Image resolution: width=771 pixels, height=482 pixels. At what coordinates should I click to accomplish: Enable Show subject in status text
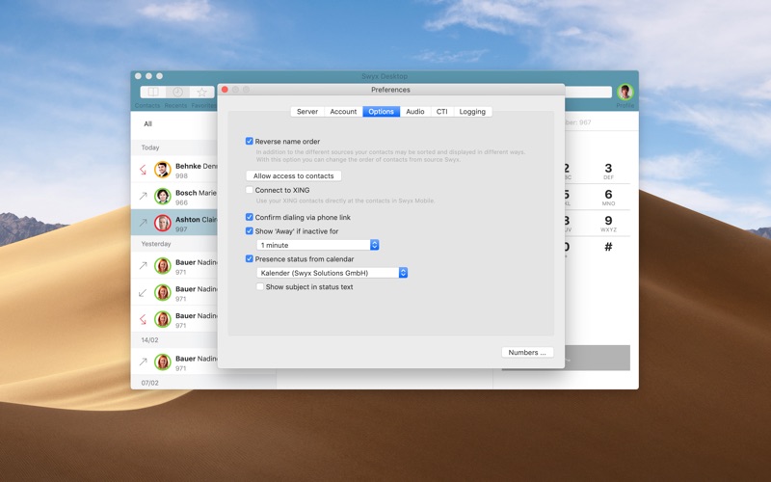pos(260,286)
